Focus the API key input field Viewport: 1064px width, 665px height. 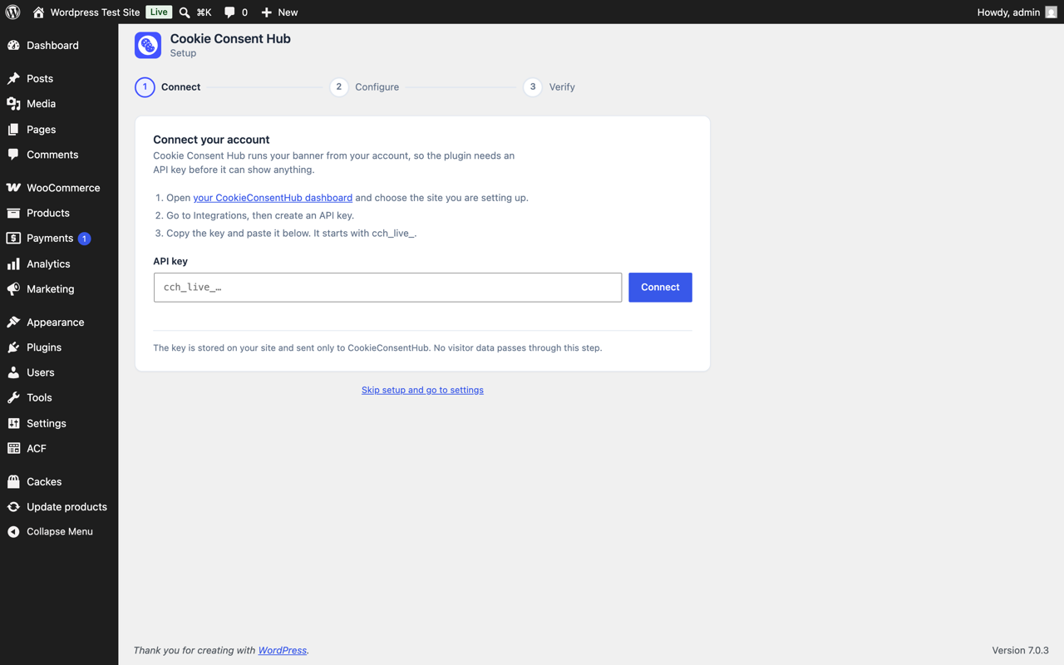pyautogui.click(x=387, y=287)
